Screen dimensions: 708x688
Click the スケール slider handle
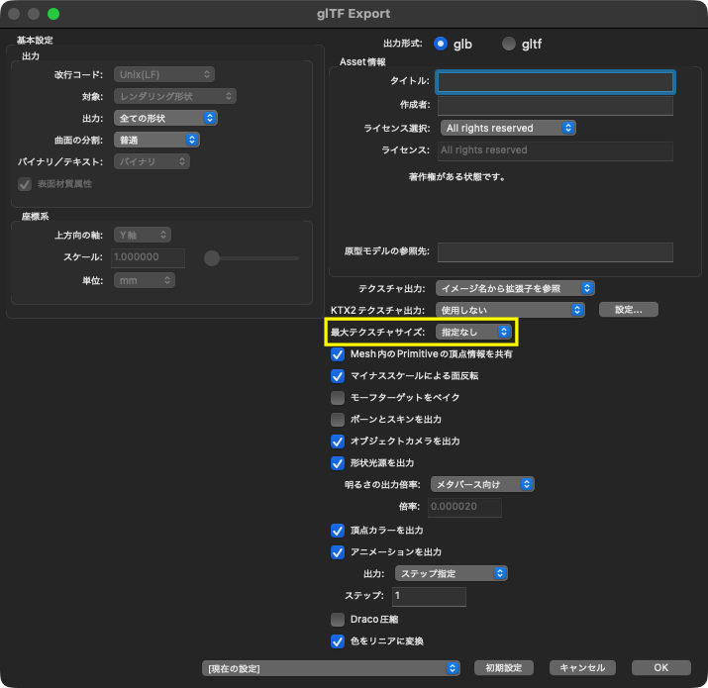pos(211,258)
